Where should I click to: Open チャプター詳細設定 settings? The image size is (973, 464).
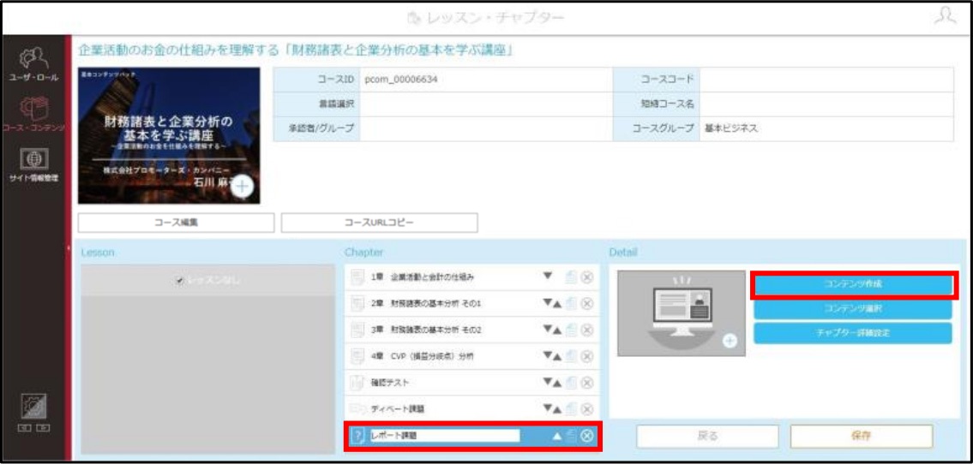coord(853,333)
